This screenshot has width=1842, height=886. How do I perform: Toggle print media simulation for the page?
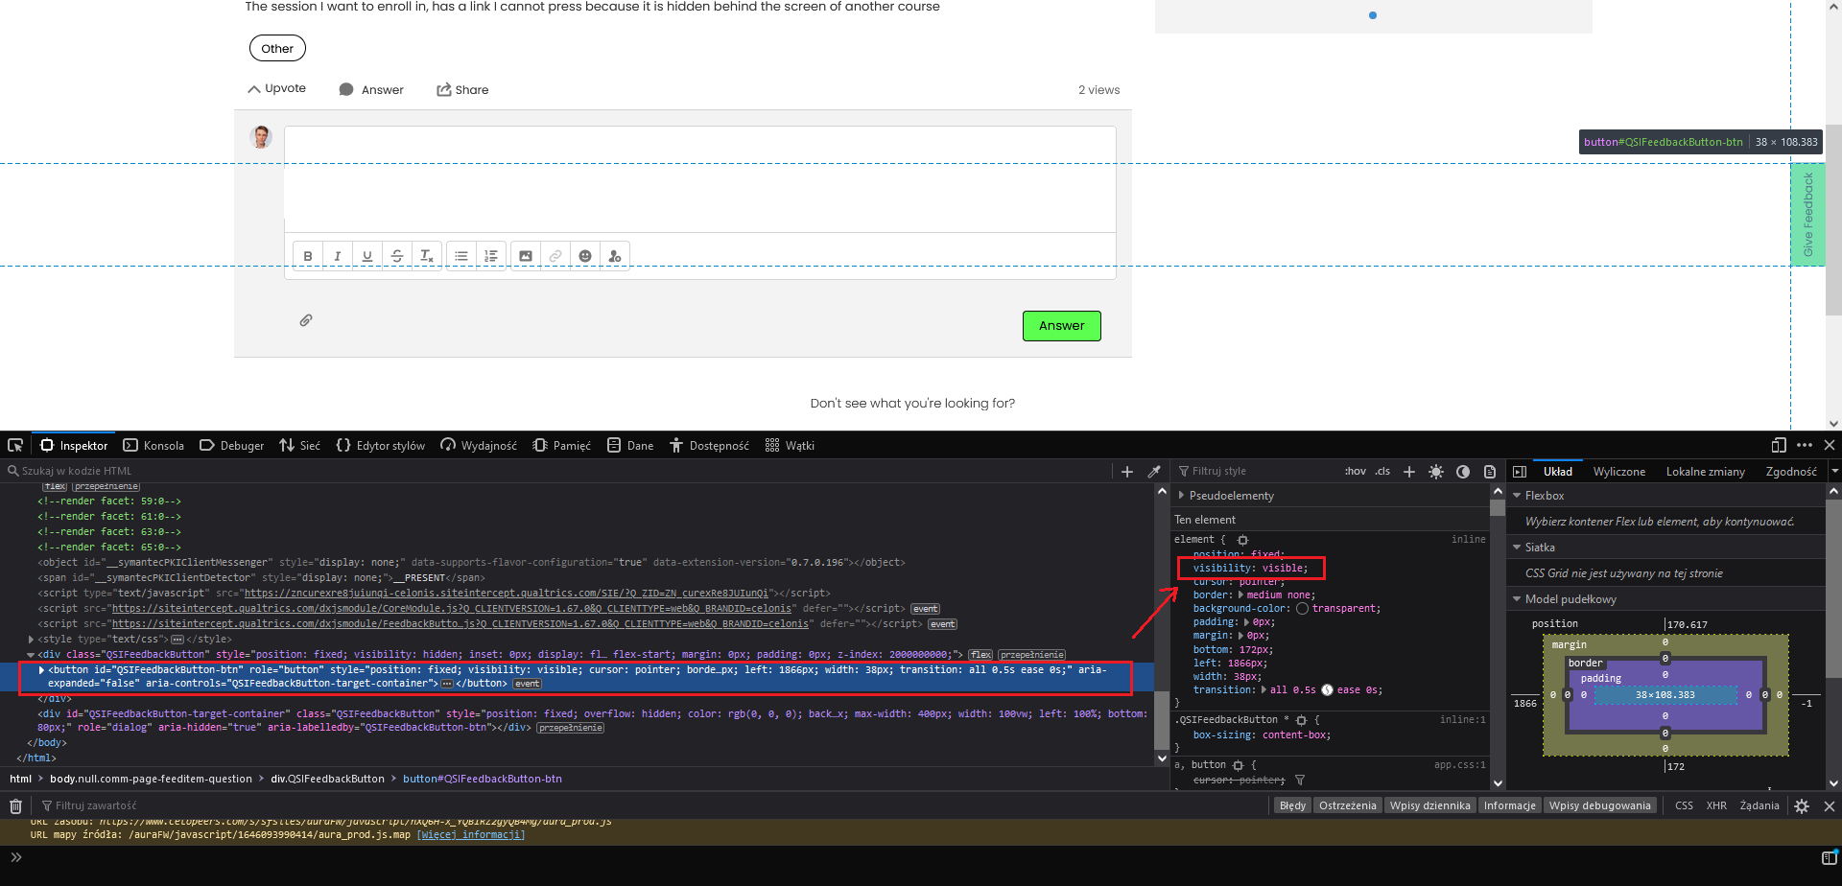click(x=1490, y=471)
